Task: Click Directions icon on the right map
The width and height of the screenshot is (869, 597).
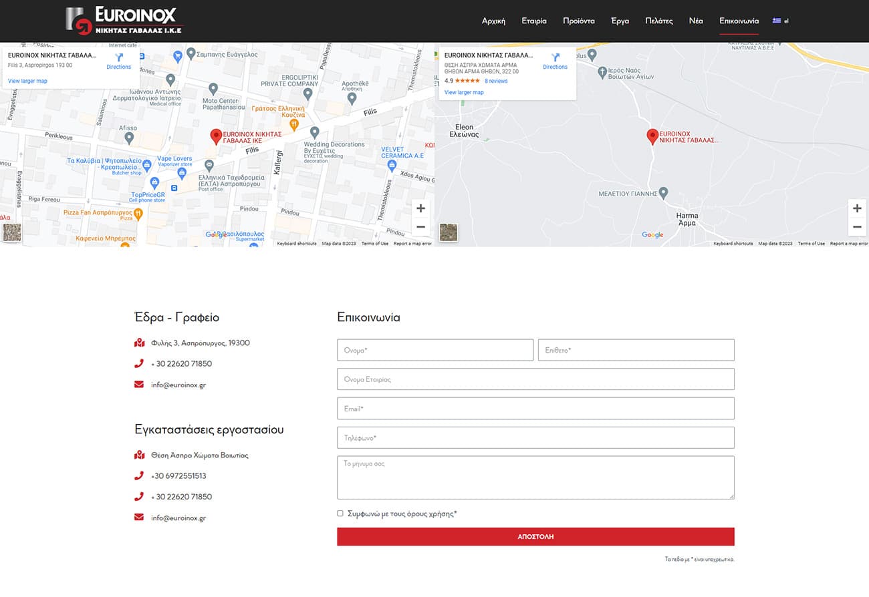Action: [x=555, y=57]
